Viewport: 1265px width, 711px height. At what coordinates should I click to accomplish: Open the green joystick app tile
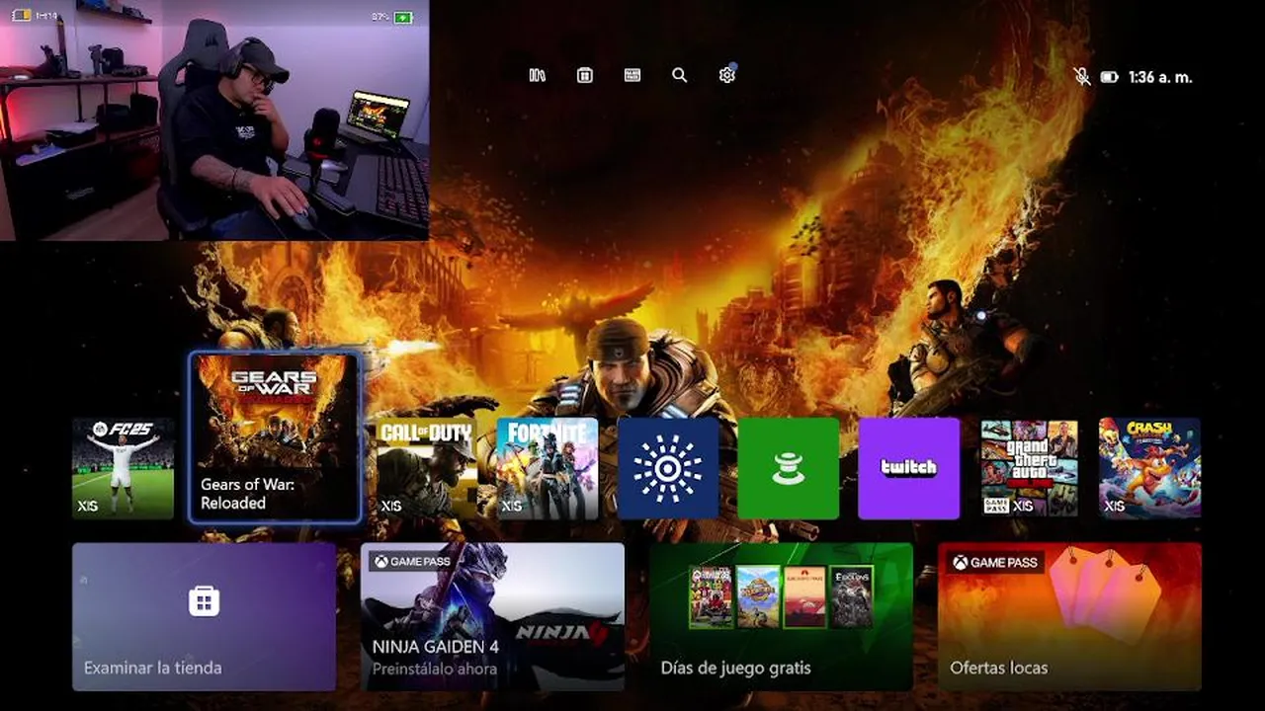click(x=789, y=468)
